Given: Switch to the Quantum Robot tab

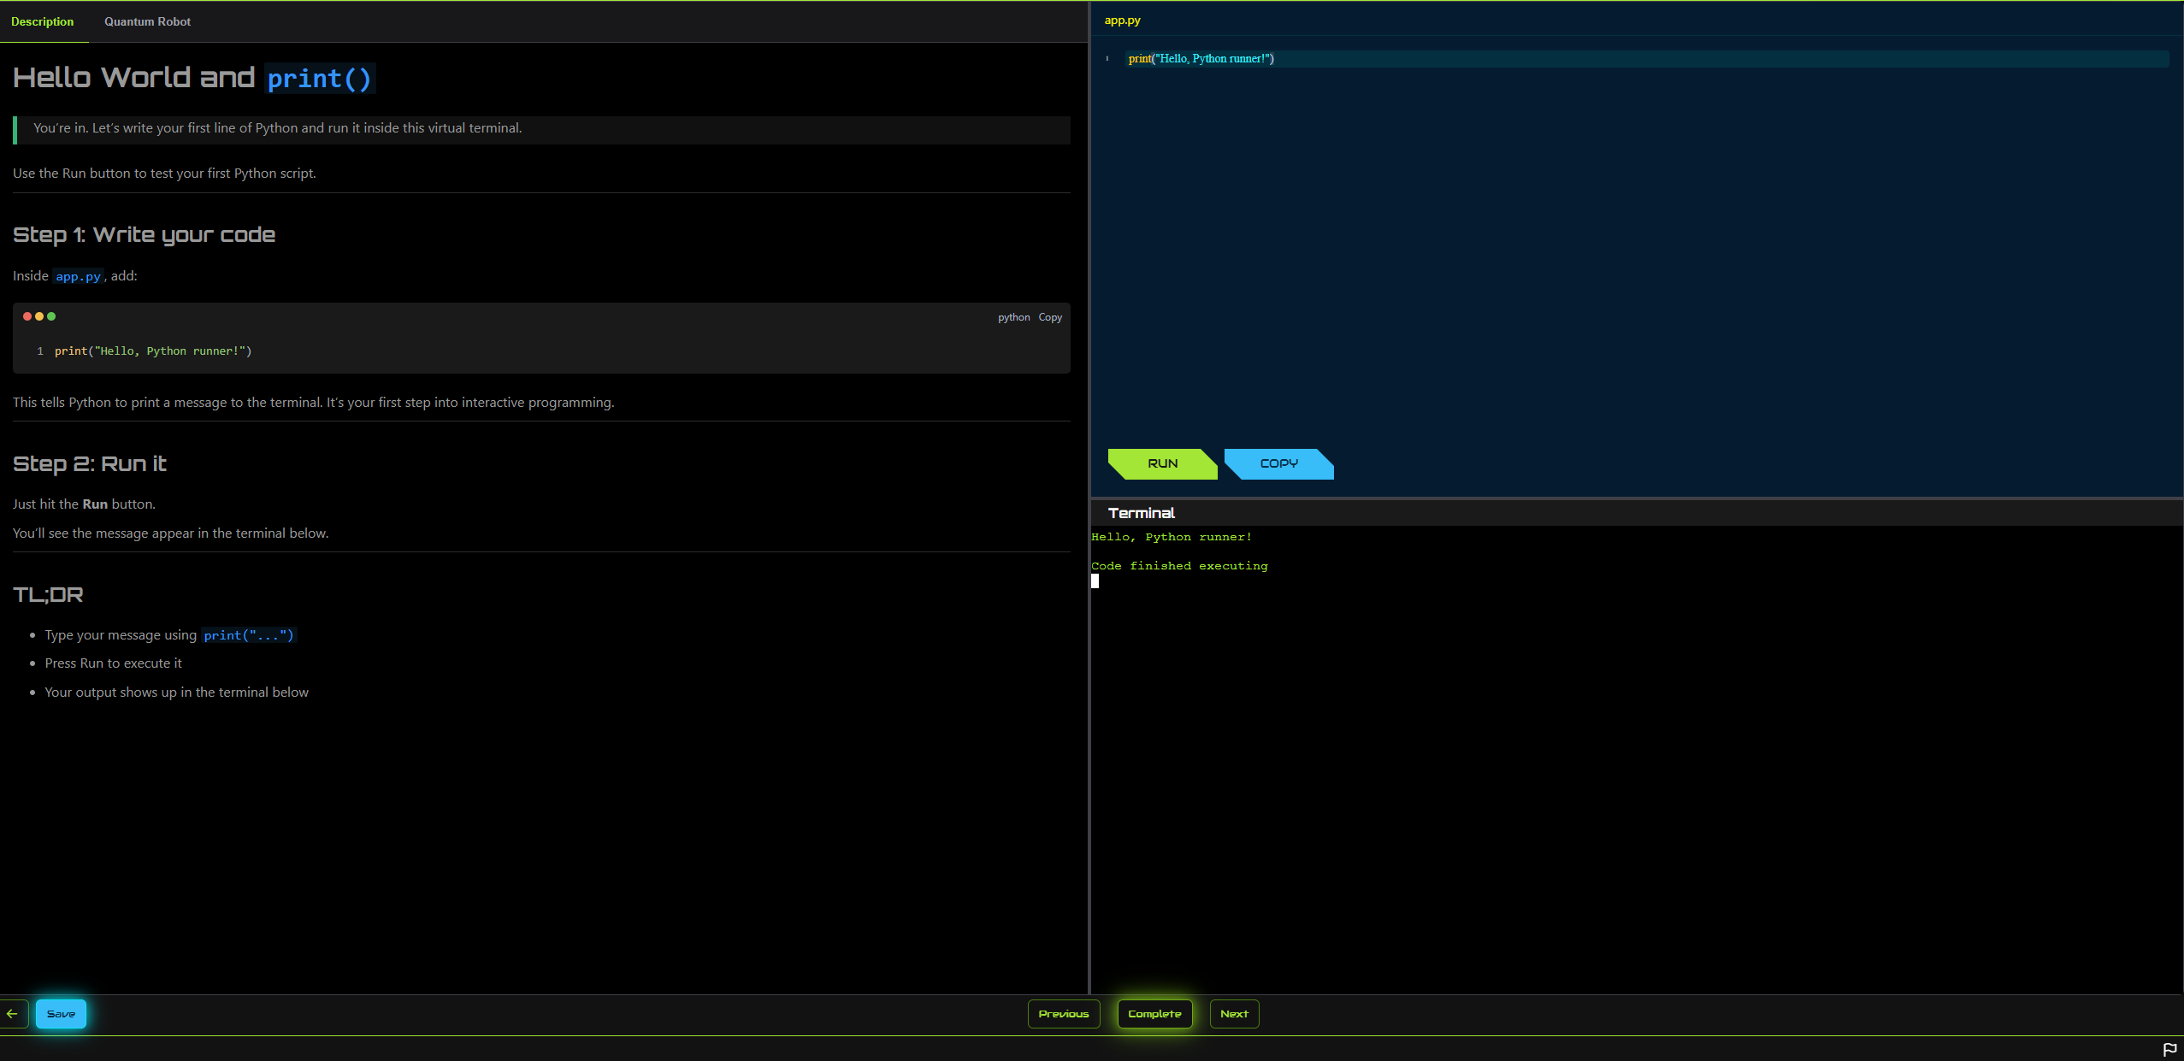Looking at the screenshot, I should point(147,21).
